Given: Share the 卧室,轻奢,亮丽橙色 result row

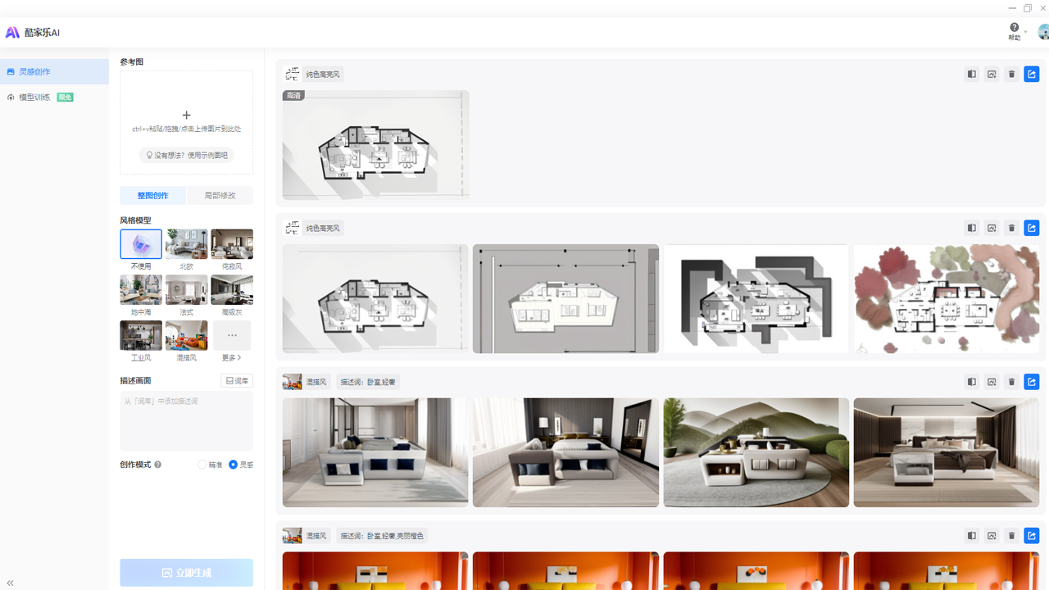Looking at the screenshot, I should pos(1032,536).
